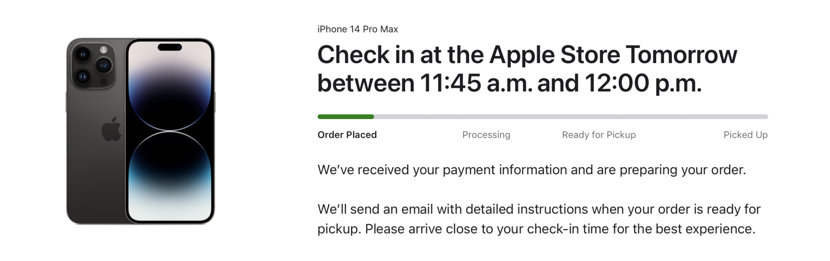The width and height of the screenshot is (830, 261).
Task: Click the email instructions paragraph
Action: (x=539, y=219)
